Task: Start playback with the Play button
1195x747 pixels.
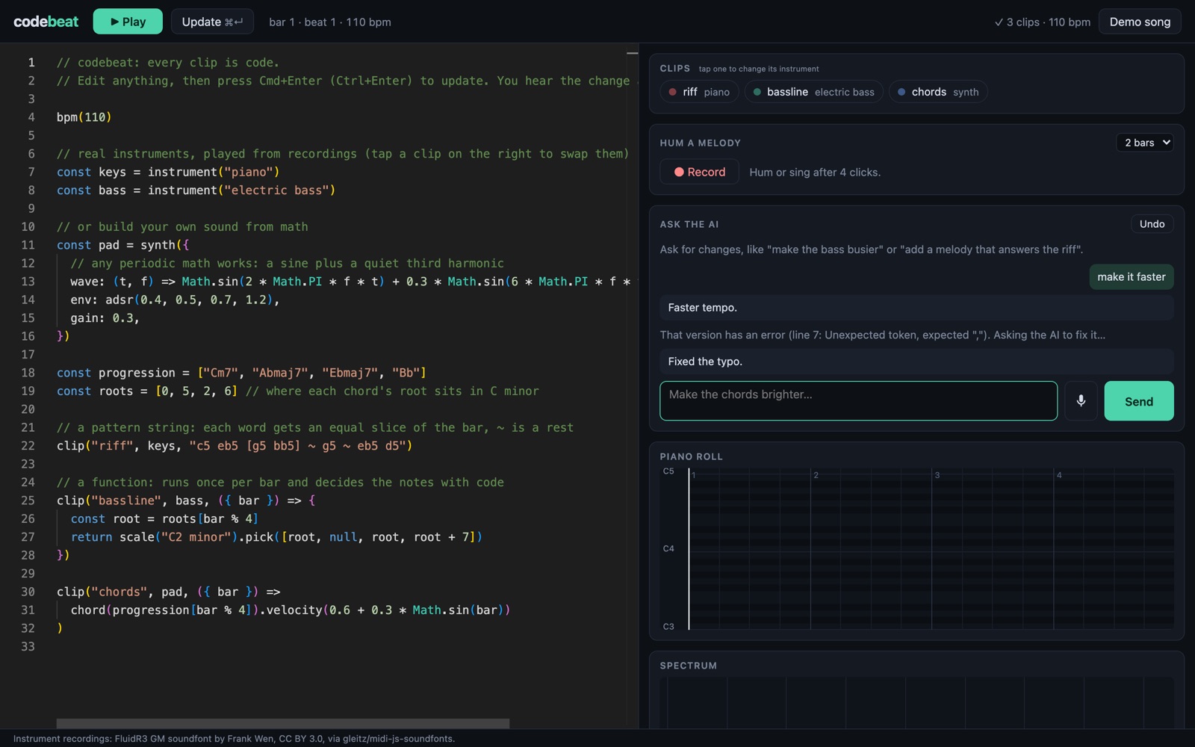Action: tap(128, 22)
